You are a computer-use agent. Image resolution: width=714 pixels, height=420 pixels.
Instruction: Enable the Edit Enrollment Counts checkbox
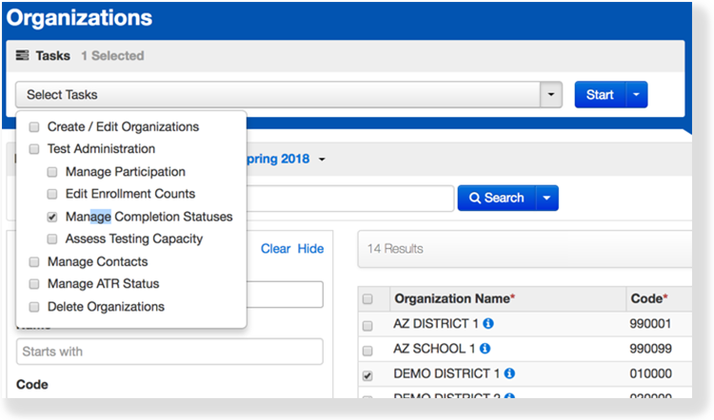tap(52, 195)
